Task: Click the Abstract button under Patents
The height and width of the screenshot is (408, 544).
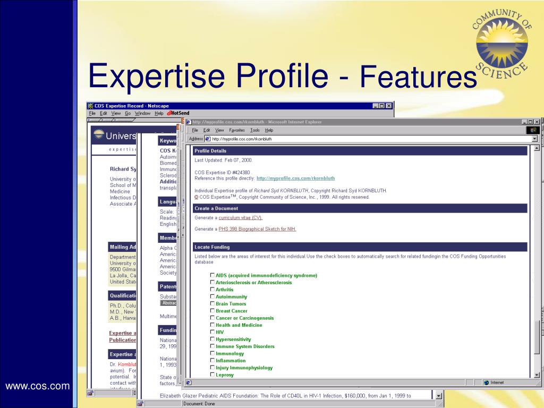Action: point(168,303)
